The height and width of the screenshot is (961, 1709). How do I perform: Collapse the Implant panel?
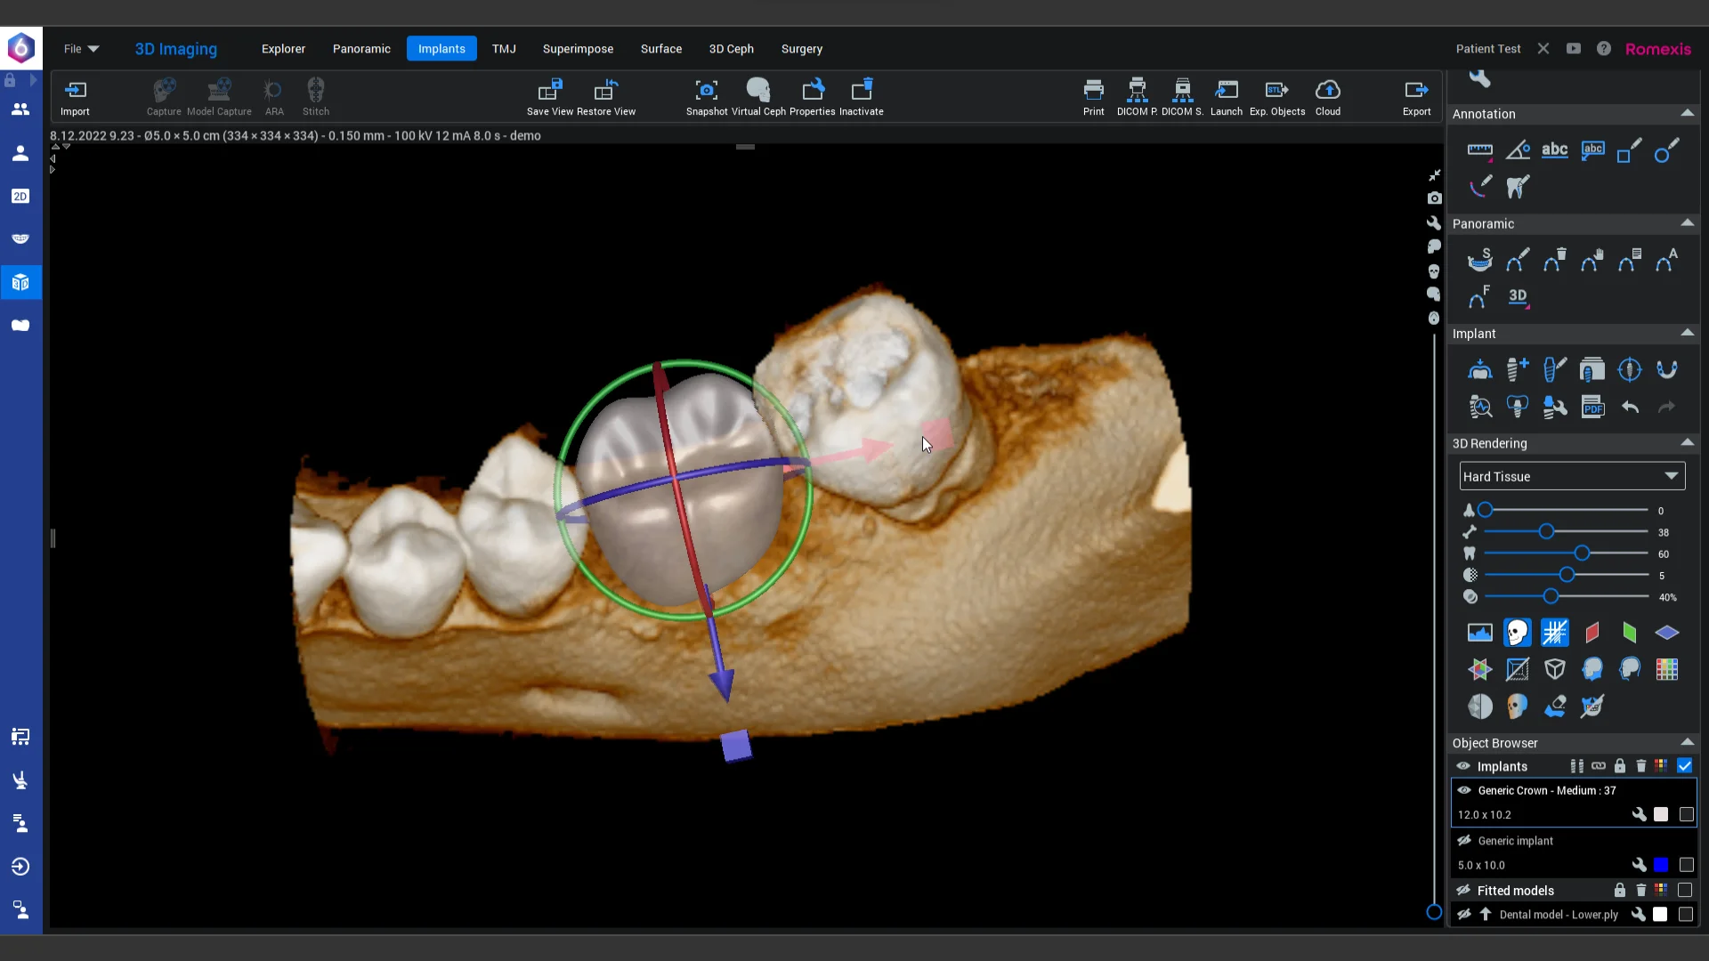coord(1687,333)
